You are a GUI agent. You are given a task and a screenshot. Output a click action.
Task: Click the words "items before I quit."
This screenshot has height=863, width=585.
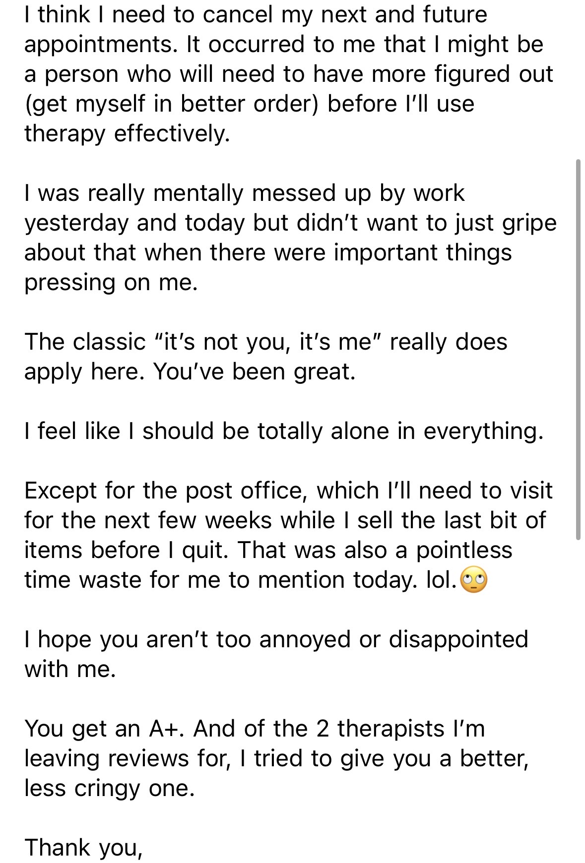[126, 550]
